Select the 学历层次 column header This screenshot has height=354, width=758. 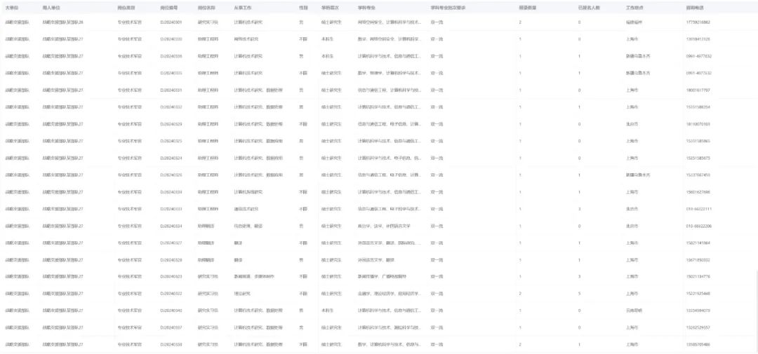[x=330, y=6]
